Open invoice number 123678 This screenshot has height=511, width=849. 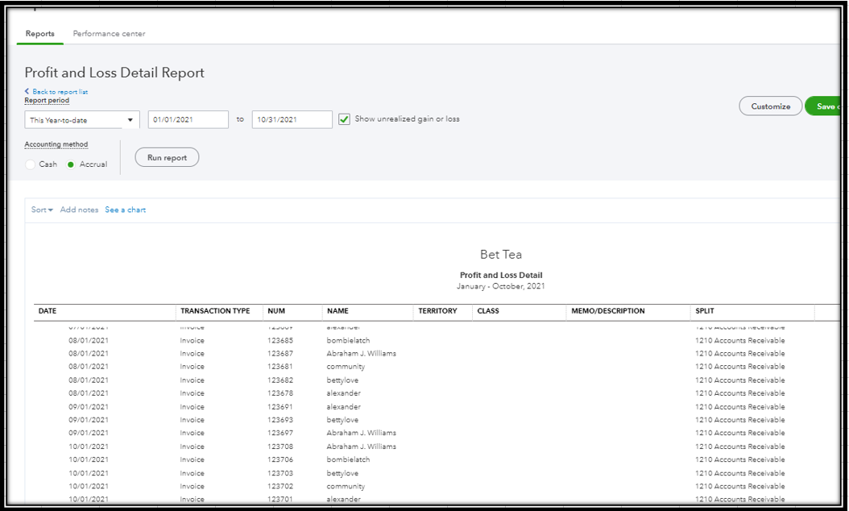coord(280,393)
